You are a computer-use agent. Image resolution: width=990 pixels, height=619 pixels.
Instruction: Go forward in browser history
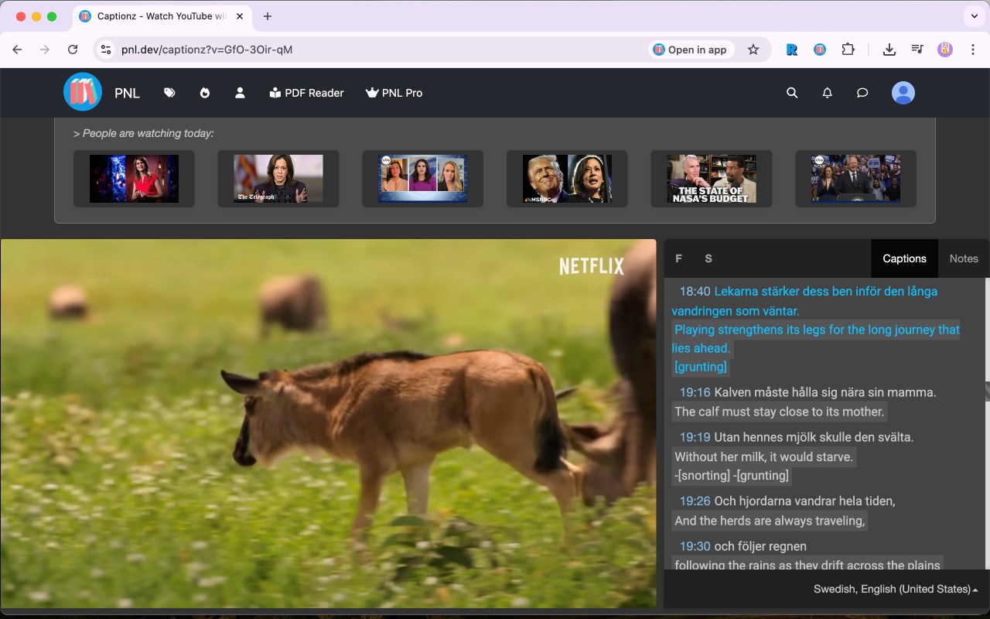click(x=45, y=50)
